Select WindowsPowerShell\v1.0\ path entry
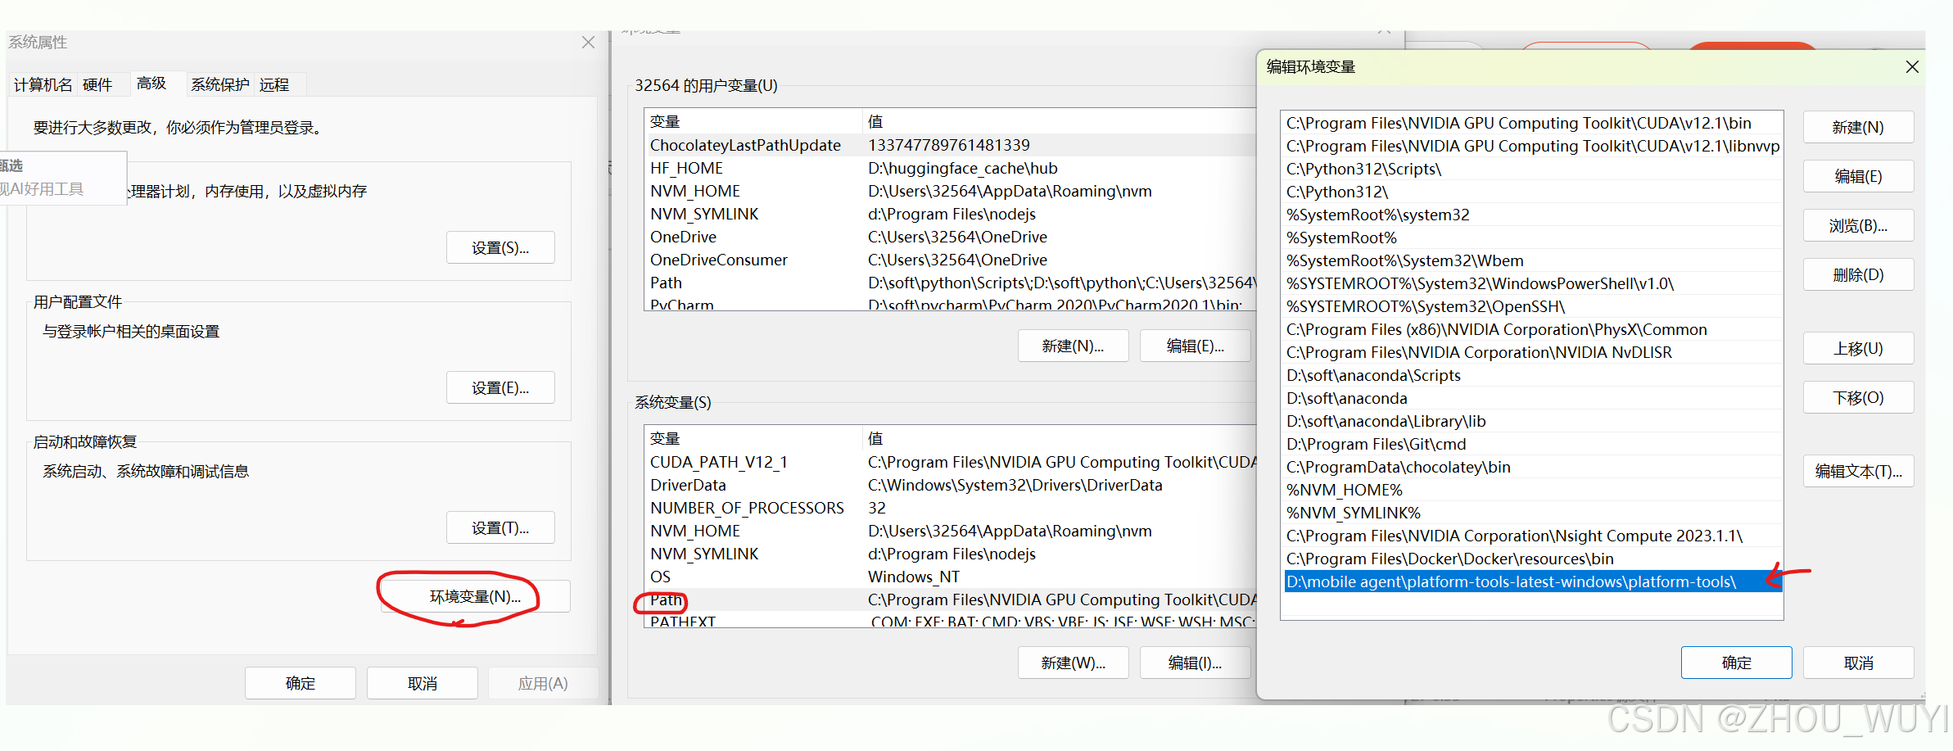Viewport: 1953px width, 751px height. pos(1532,283)
